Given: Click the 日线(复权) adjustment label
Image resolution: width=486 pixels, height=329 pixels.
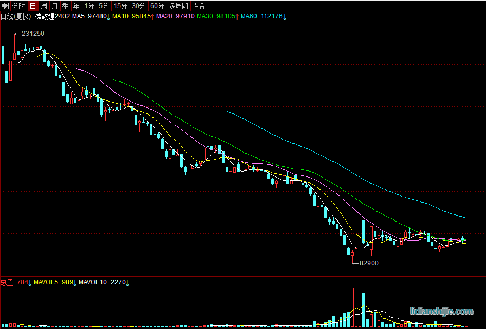Looking at the screenshot, I should pos(16,16).
